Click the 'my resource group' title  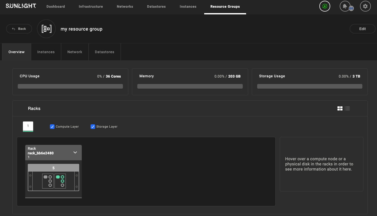pyautogui.click(x=82, y=29)
